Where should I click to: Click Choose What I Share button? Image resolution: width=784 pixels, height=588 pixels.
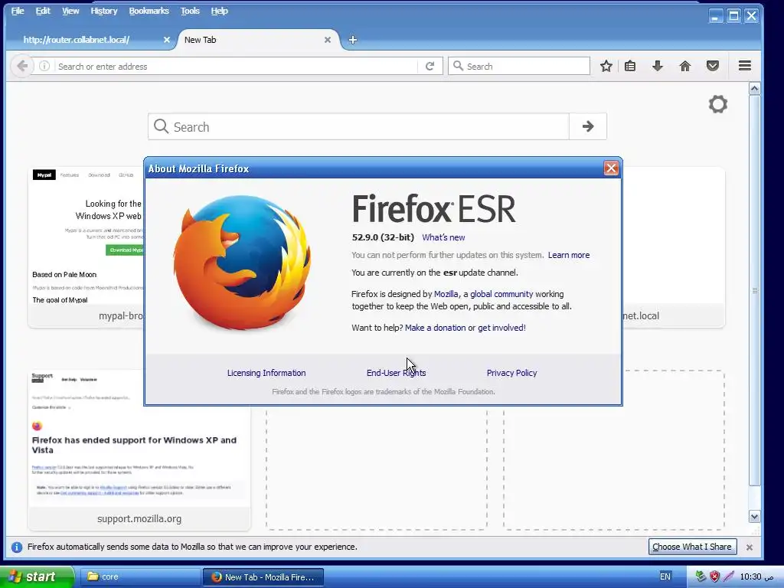pyautogui.click(x=692, y=547)
